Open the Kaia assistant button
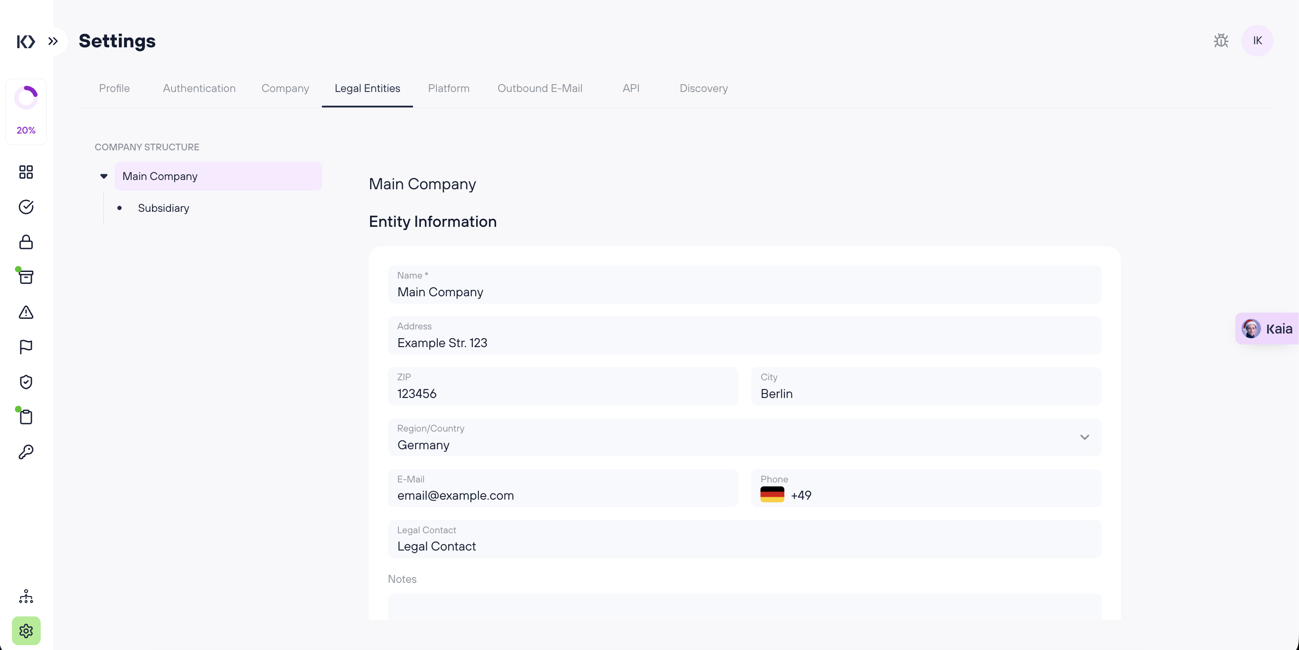This screenshot has width=1299, height=650. (x=1267, y=329)
